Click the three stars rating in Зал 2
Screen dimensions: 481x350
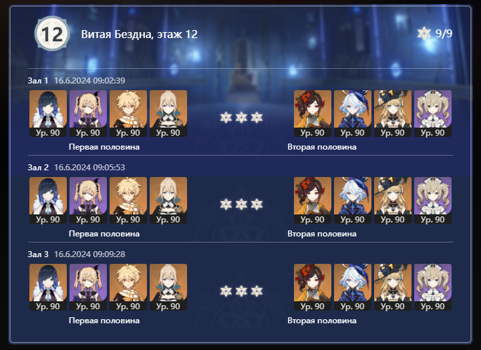pyautogui.click(x=241, y=204)
